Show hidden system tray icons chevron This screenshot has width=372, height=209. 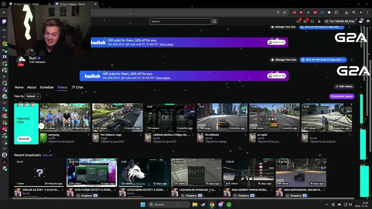(x=327, y=205)
